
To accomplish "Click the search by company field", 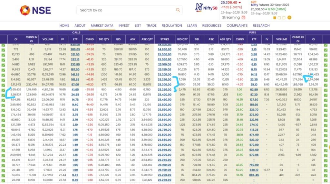I will point(126,10).
